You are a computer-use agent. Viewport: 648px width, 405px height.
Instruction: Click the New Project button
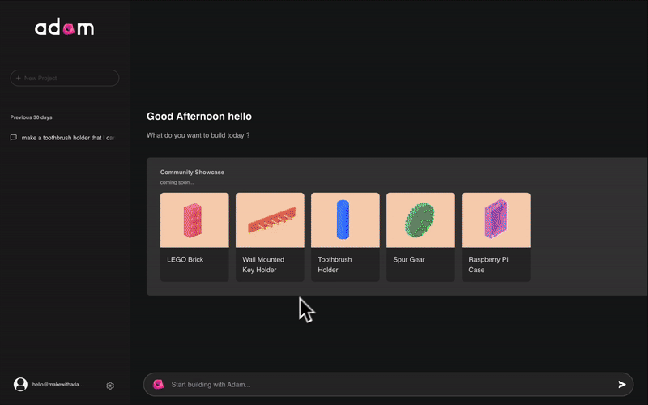65,78
